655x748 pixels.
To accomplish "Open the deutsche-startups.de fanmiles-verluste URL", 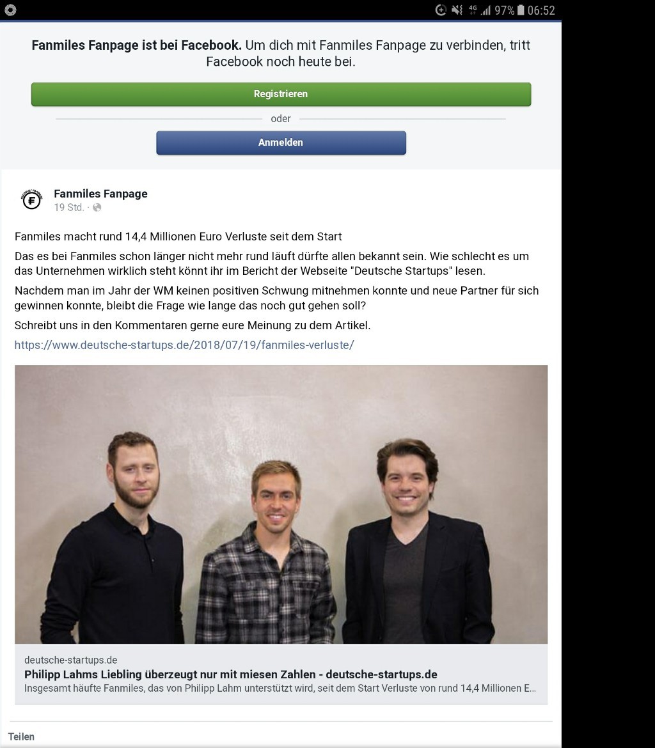I will (x=184, y=345).
